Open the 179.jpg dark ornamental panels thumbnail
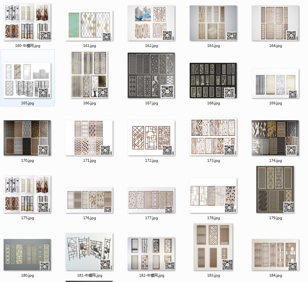The height and width of the screenshot is (282, 308). pos(275,189)
